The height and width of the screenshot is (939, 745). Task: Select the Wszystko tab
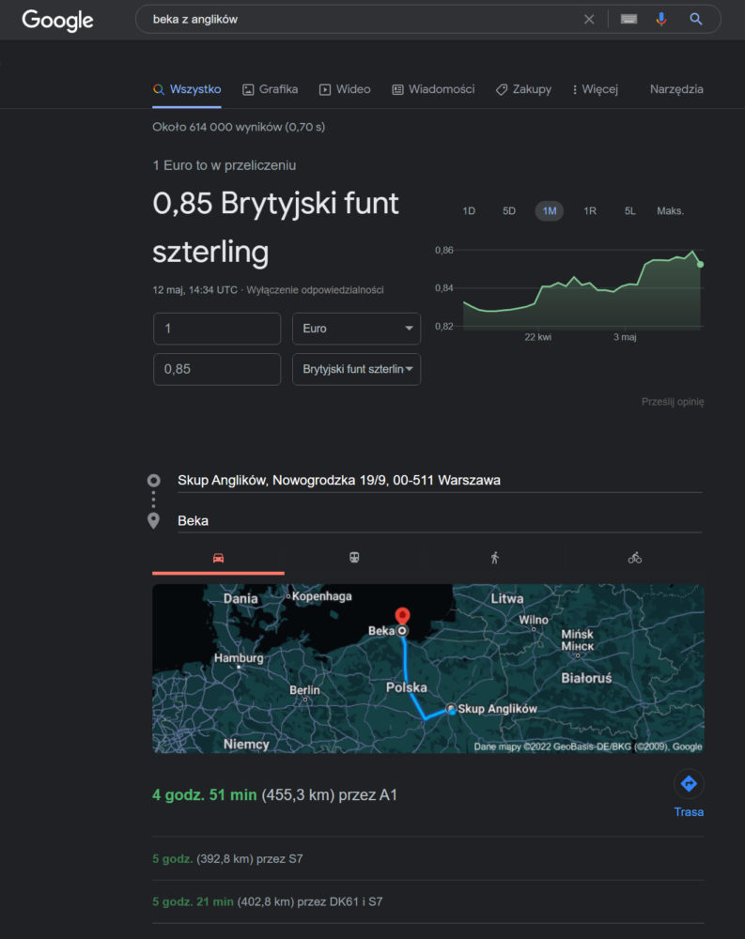pos(187,89)
